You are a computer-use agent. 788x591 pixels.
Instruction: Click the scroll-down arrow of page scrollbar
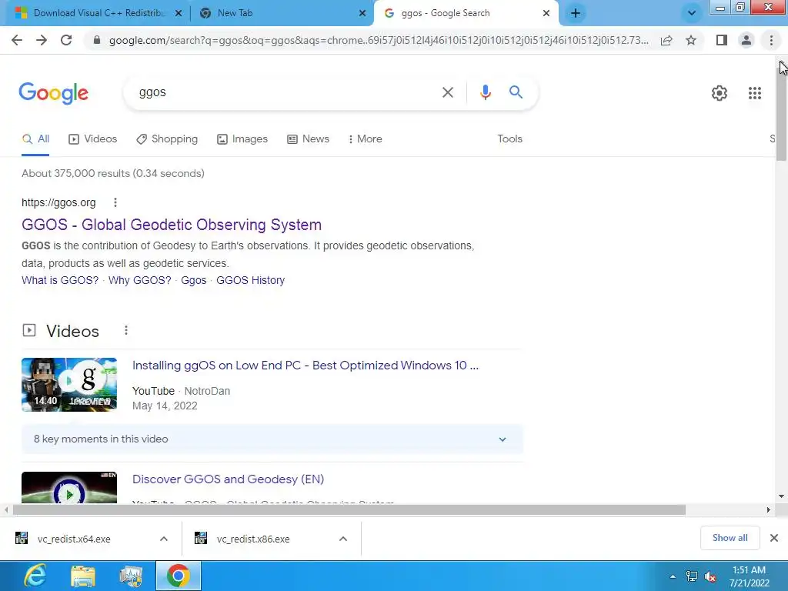pos(782,496)
